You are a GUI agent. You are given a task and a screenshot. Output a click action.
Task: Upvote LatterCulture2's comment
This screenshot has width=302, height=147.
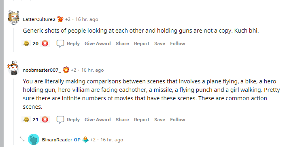pyautogui.click(x=26, y=43)
